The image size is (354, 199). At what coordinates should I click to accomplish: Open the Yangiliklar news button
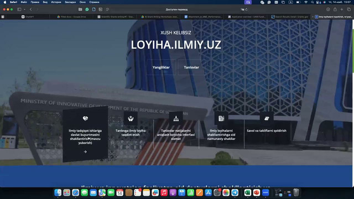pyautogui.click(x=161, y=67)
